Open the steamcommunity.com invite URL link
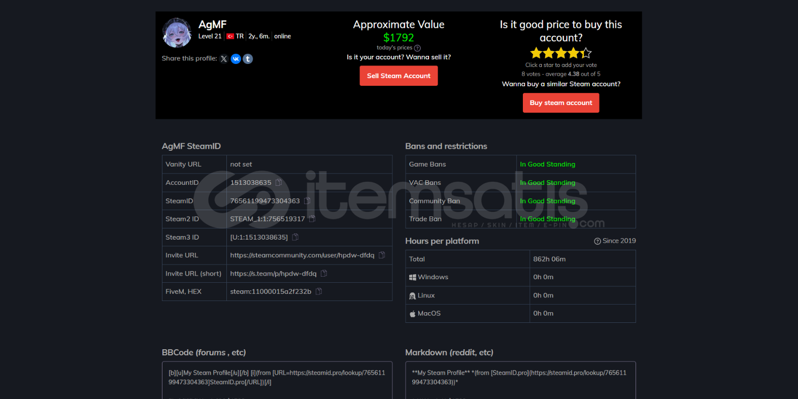The width and height of the screenshot is (798, 399). [x=302, y=255]
